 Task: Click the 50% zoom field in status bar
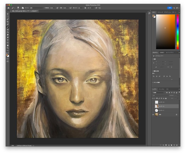point(13,146)
